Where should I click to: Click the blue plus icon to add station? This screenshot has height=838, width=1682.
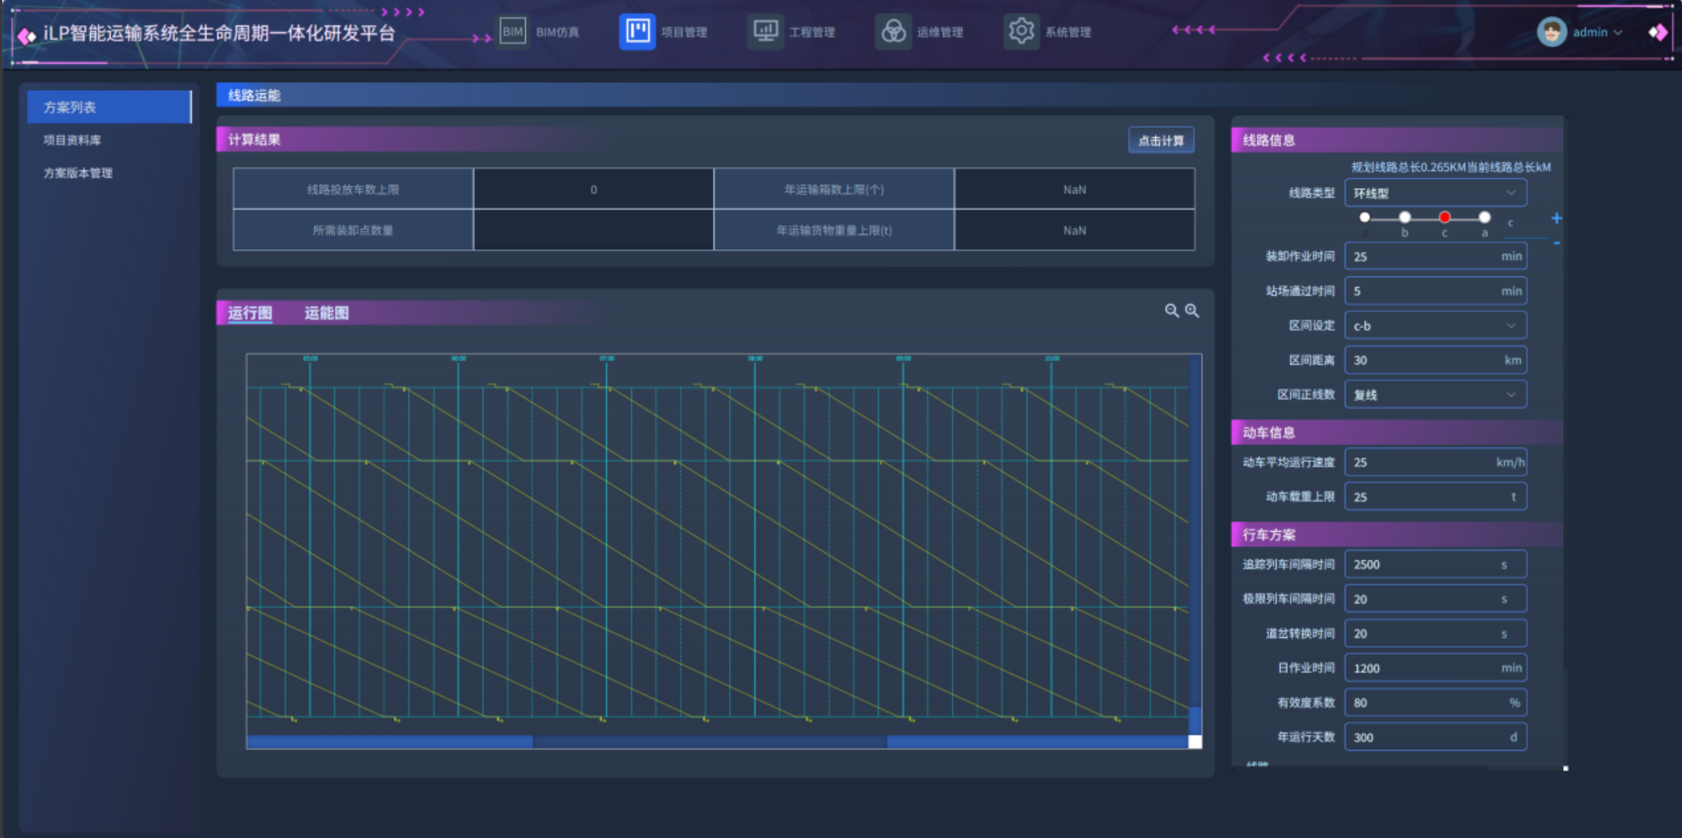point(1556,218)
